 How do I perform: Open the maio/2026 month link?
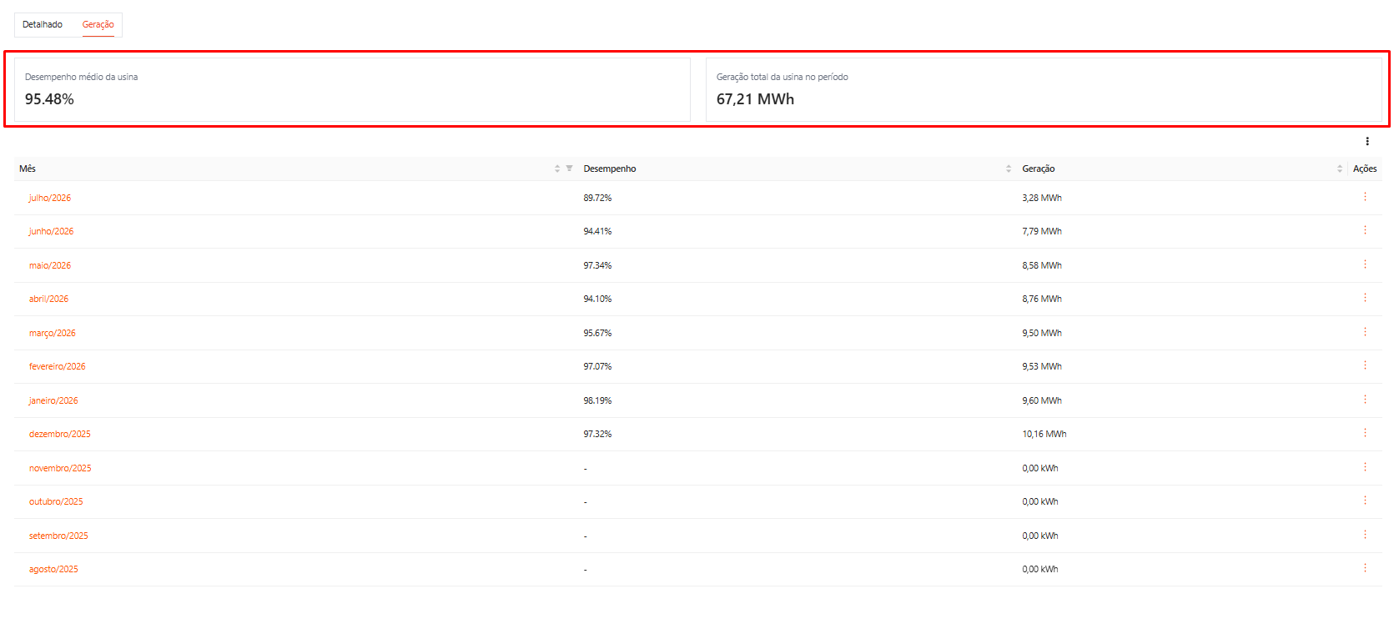click(x=50, y=266)
